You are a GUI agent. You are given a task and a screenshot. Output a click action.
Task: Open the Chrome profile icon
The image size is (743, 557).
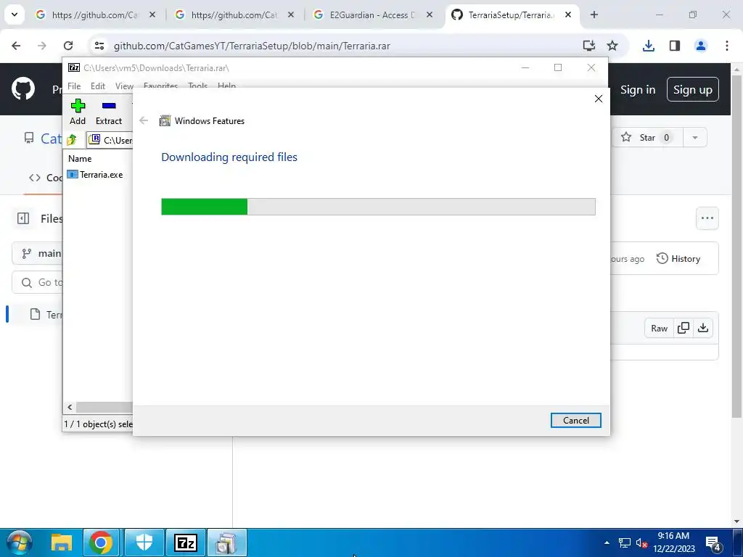pos(701,46)
